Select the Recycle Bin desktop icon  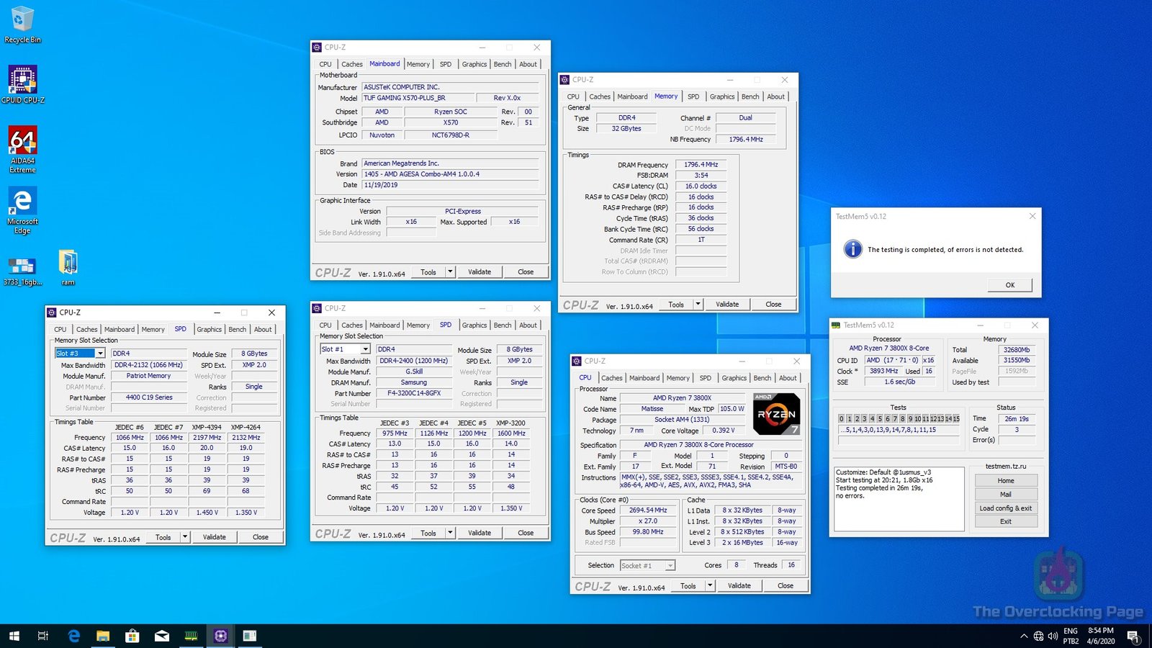22,20
